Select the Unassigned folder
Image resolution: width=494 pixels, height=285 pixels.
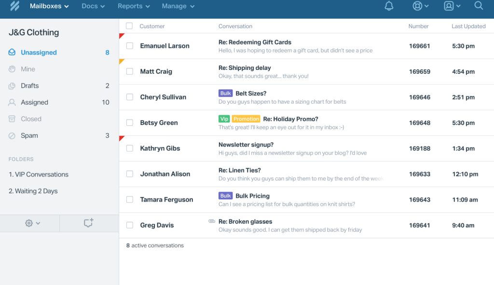59,52
